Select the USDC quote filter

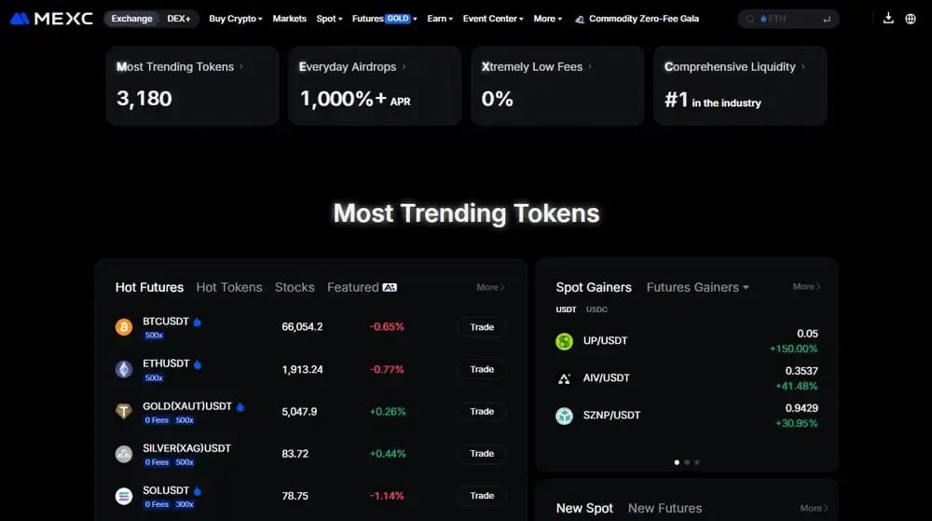pyautogui.click(x=596, y=309)
